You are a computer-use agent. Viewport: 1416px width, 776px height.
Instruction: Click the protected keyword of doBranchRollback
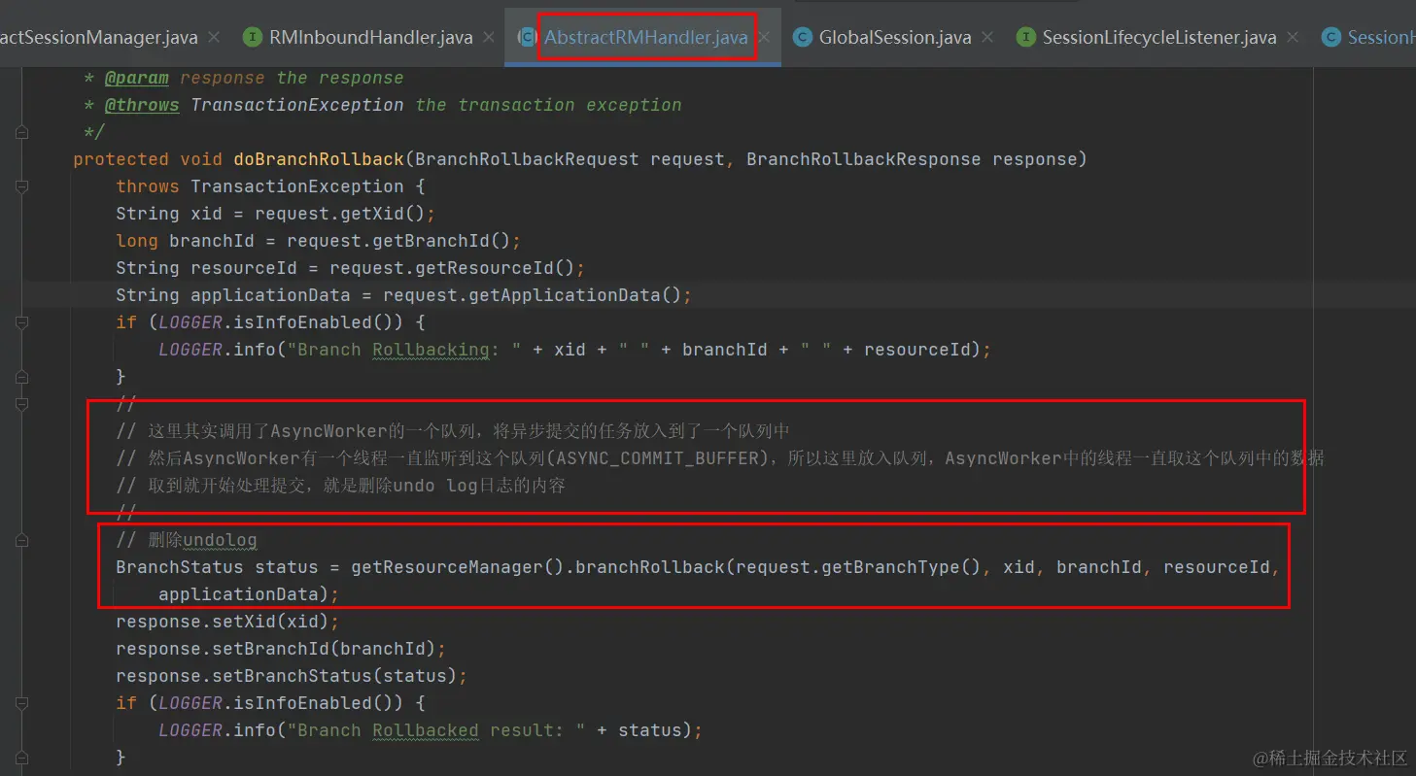(x=121, y=159)
